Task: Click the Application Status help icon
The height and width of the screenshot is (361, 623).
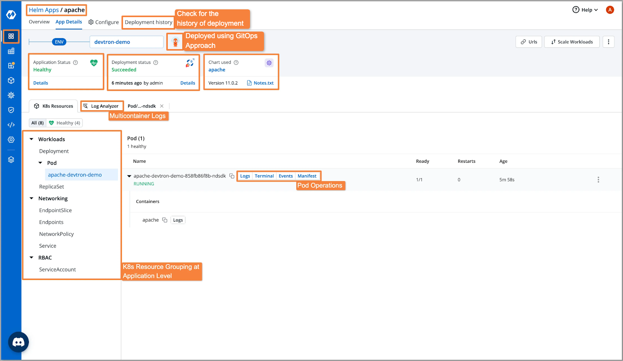Action: [x=76, y=62]
